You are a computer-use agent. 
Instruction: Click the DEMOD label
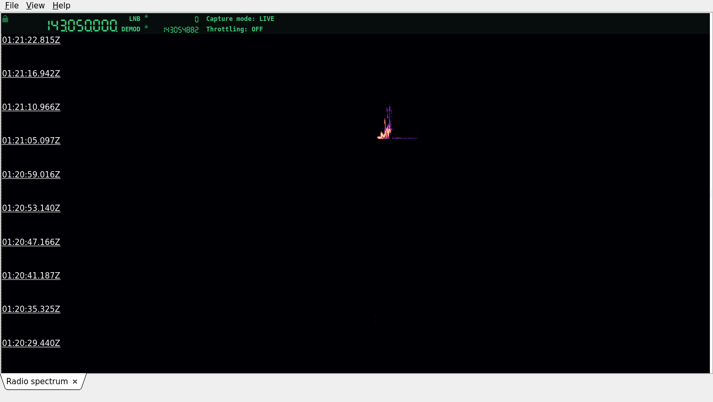[131, 29]
